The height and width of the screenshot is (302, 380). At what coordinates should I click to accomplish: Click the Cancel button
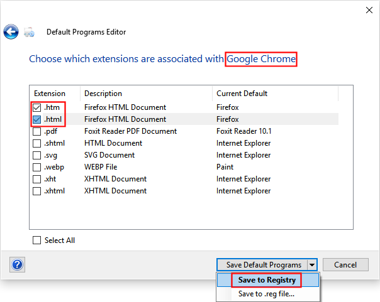[x=345, y=265]
